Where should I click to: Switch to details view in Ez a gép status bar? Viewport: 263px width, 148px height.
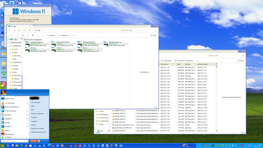coord(155,108)
